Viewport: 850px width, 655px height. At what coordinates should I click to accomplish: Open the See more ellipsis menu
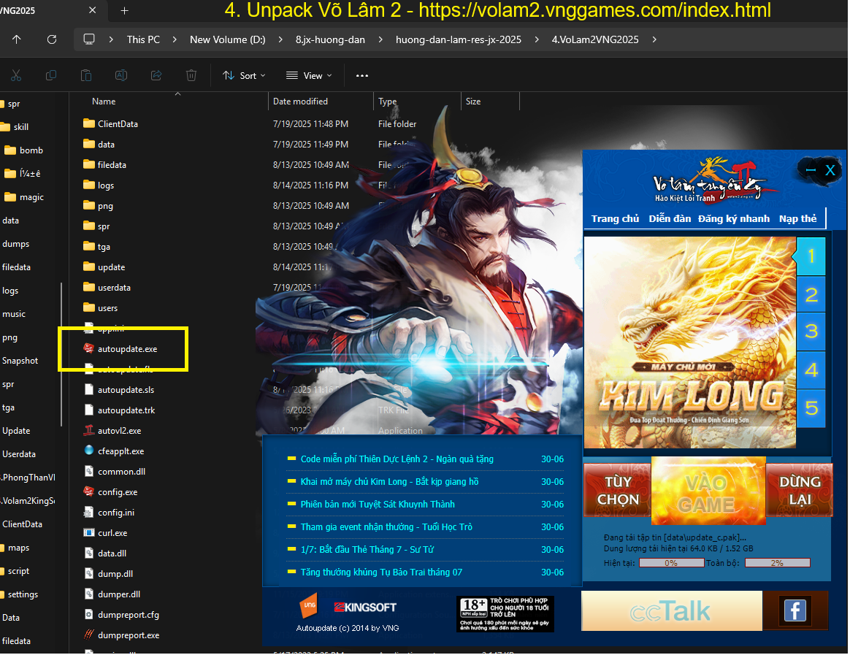coord(362,75)
